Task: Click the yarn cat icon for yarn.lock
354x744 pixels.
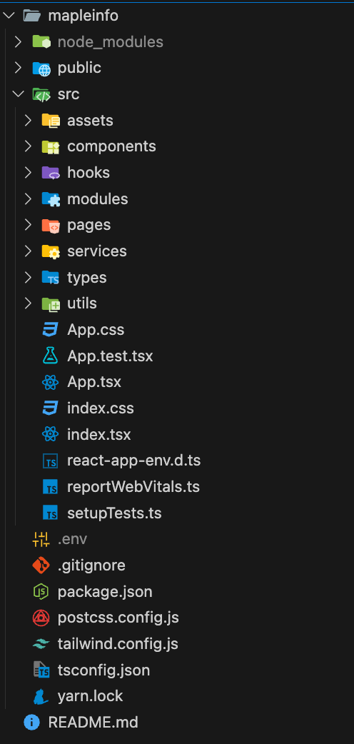Action: [x=41, y=697]
